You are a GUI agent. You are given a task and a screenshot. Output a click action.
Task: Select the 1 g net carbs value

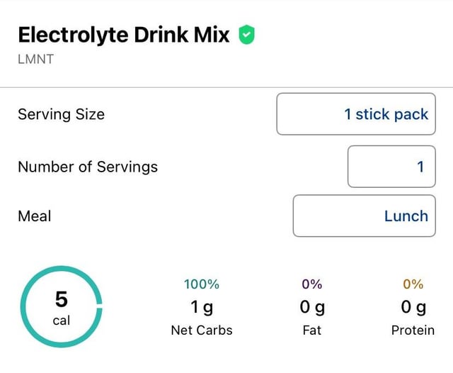(202, 307)
